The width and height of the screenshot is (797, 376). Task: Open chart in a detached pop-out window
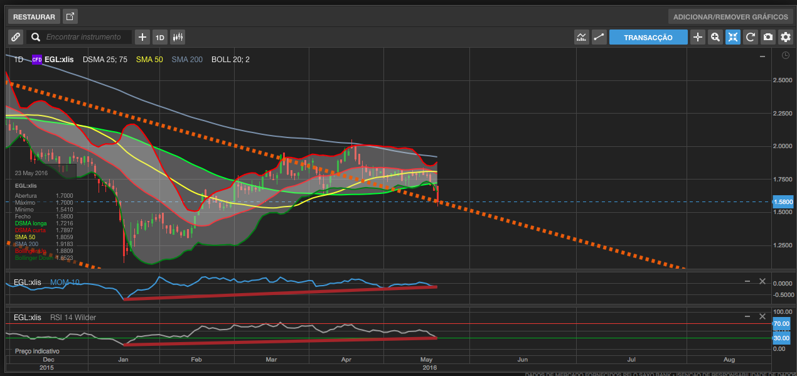coord(70,16)
